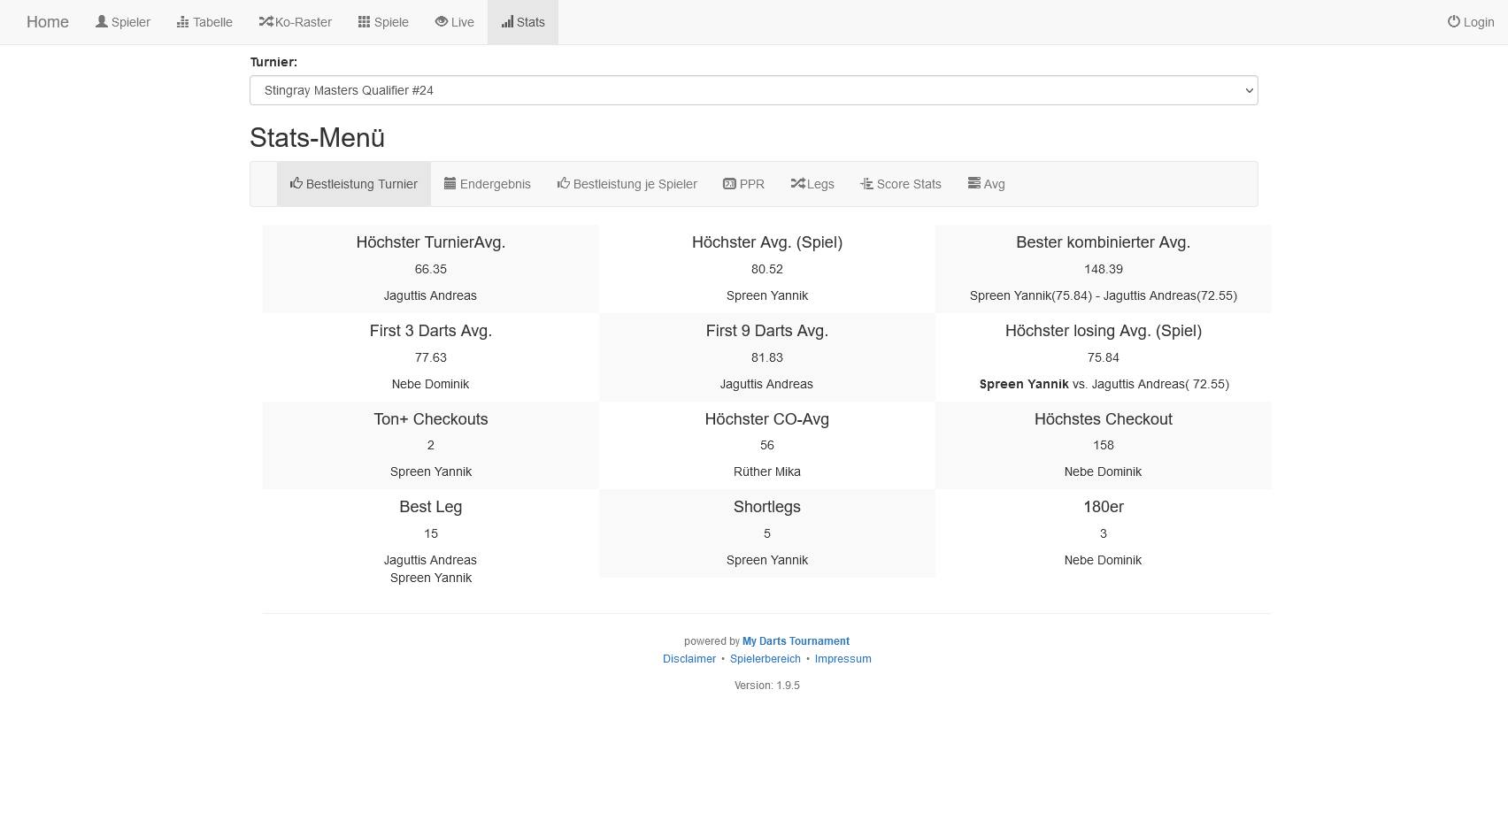Image resolution: width=1508 pixels, height=820 pixels.
Task: Follow the My Darts Tournament link
Action: pos(796,641)
